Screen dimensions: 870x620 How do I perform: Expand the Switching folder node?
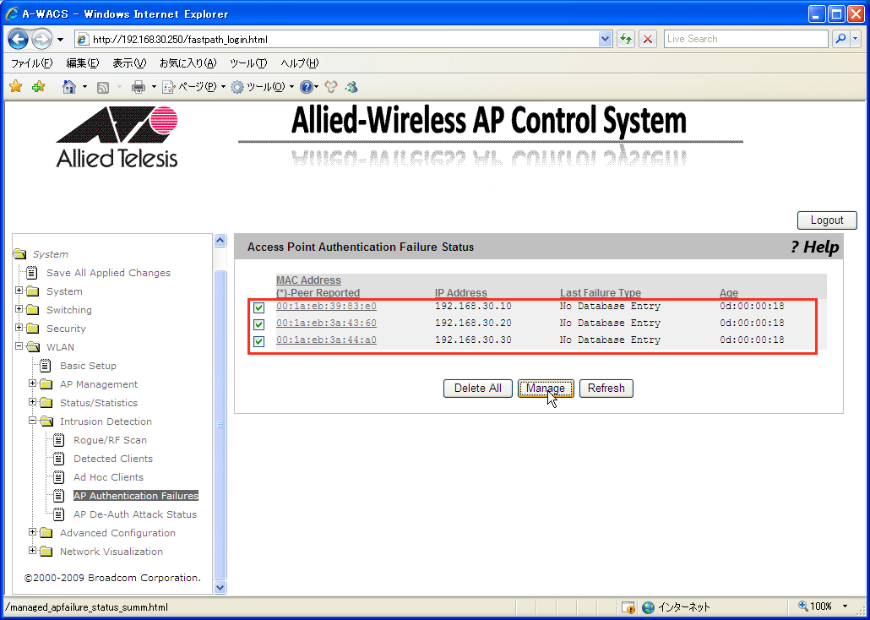click(19, 309)
